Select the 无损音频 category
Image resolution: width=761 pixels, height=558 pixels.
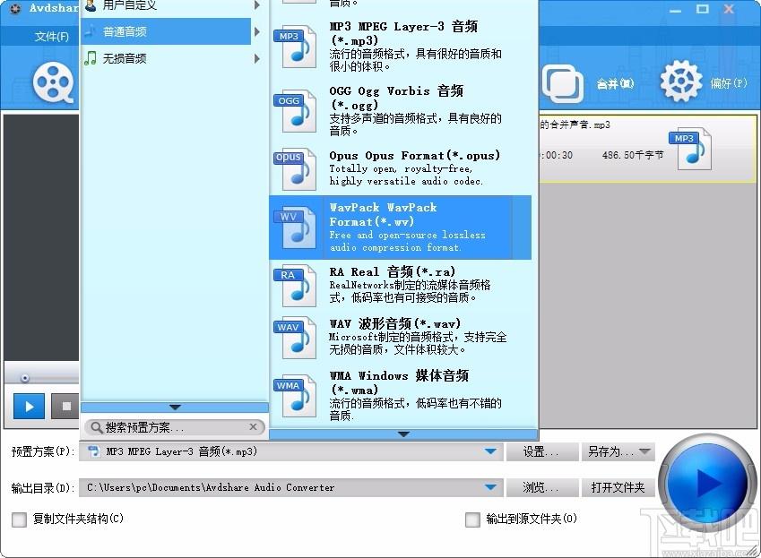[167, 58]
